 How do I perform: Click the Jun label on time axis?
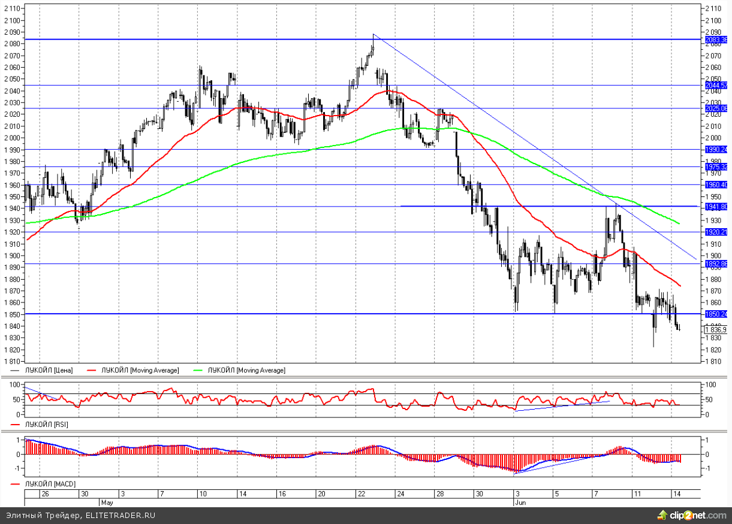520,504
